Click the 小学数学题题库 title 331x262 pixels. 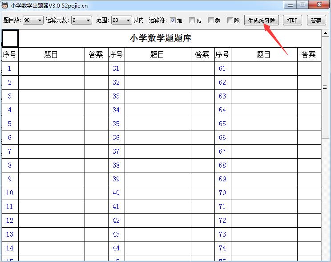click(161, 38)
